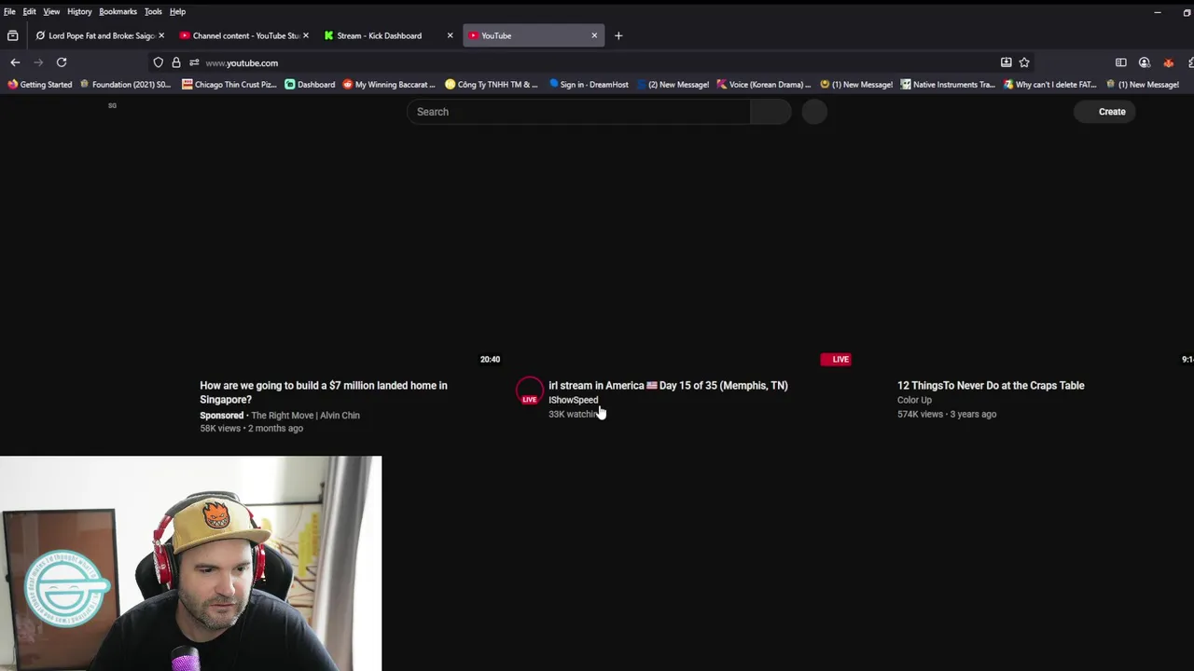Click the 20:40 duration badge
The height and width of the screenshot is (671, 1194).
pyautogui.click(x=490, y=359)
